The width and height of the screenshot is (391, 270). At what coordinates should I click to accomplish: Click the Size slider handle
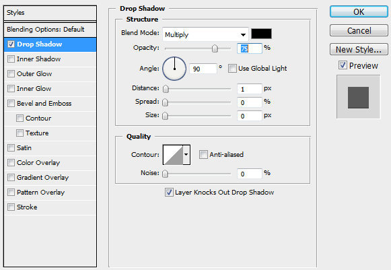point(165,116)
